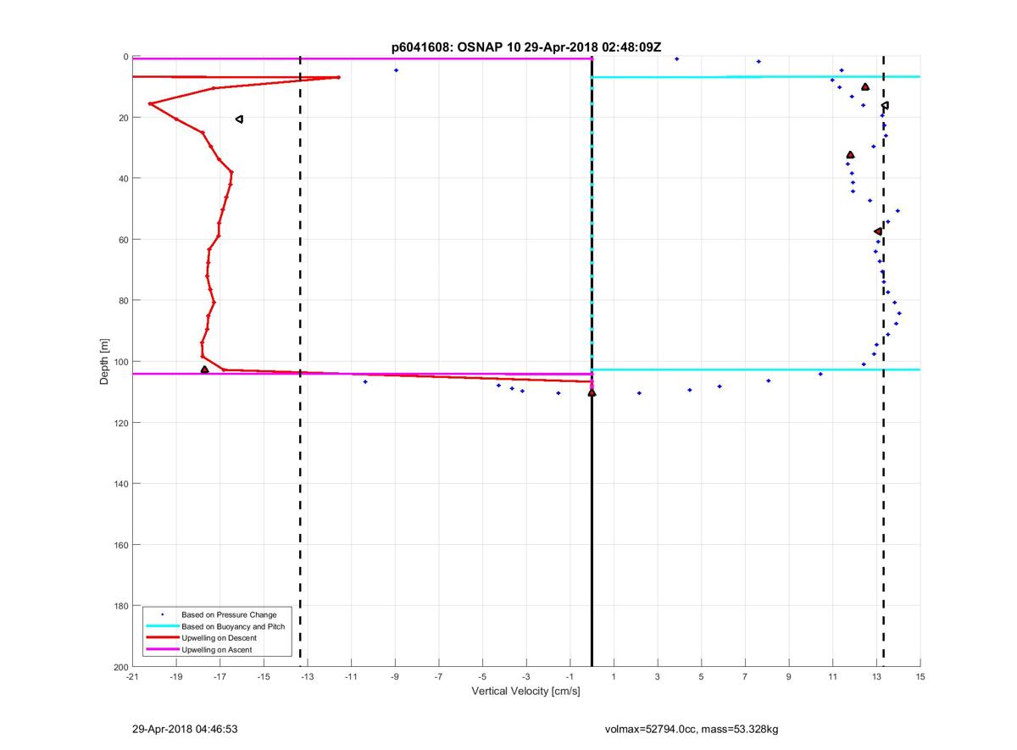Click the '160' tick on the depth axis
Viewport: 1017px width, 750px height.
(x=120, y=545)
